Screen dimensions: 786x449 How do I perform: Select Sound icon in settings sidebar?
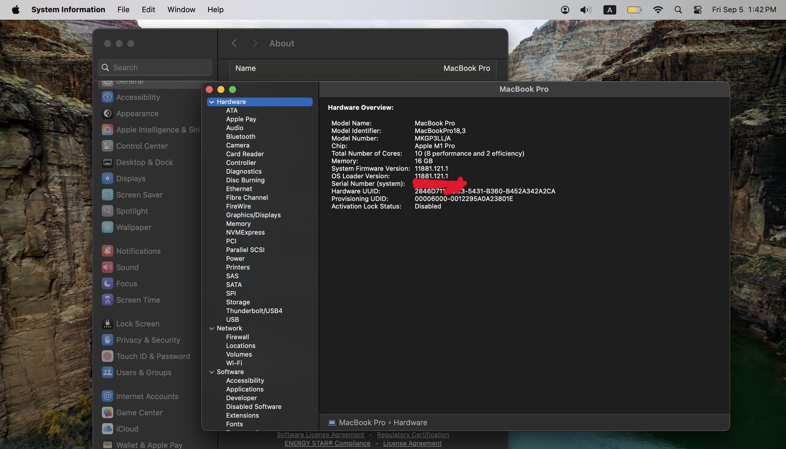pyautogui.click(x=107, y=267)
